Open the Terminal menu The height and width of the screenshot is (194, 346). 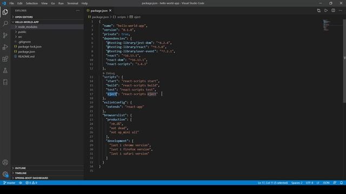[72, 3]
